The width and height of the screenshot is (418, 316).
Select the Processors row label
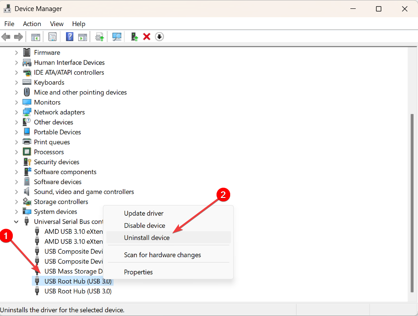coord(49,152)
